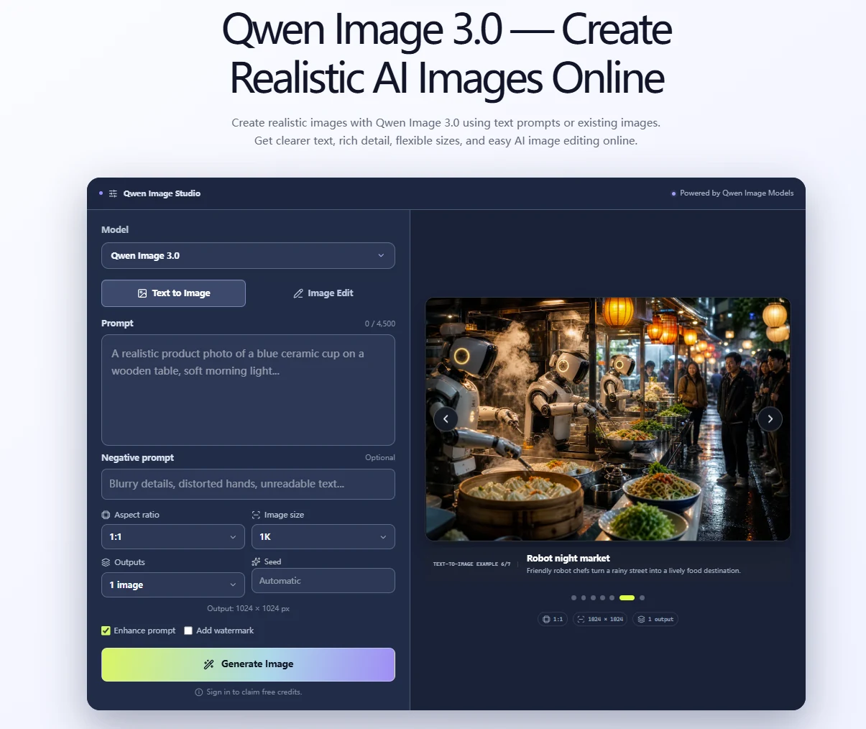Jump to example 5 via fifth carousel dot
The image size is (866, 729).
click(612, 597)
